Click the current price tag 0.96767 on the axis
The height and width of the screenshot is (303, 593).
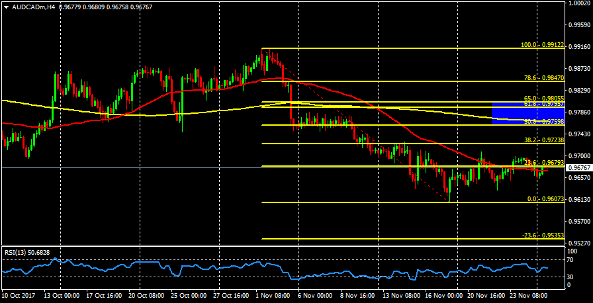pyautogui.click(x=579, y=168)
